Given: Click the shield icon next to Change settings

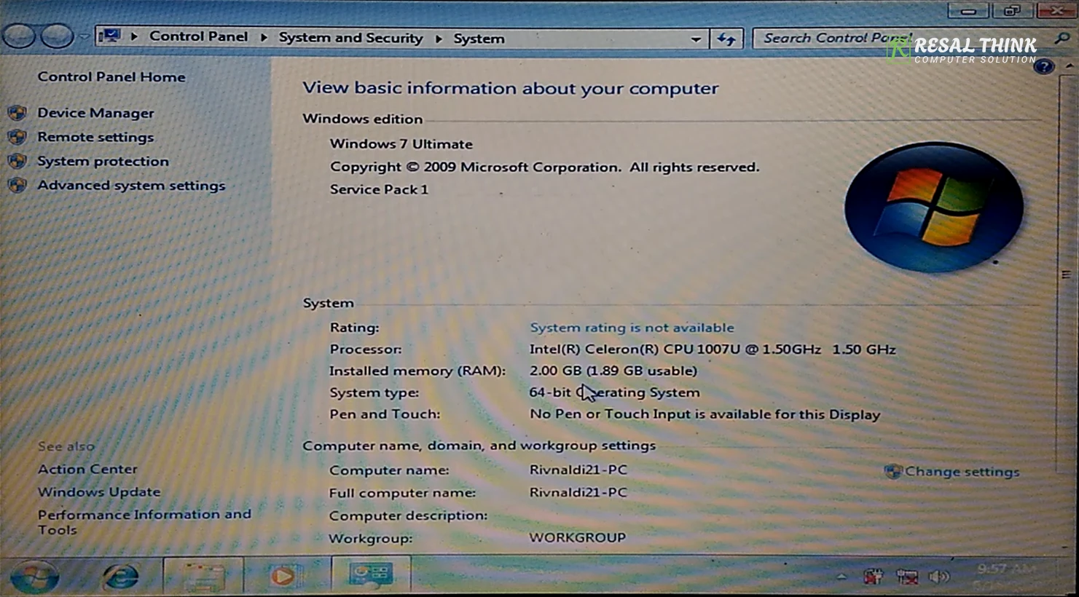Looking at the screenshot, I should pos(893,471).
